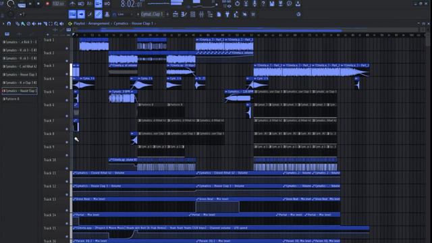Screen dimensions: 432x243
Task: Select picker item ending 'Hihat 62'
Action: (x=20, y=66)
